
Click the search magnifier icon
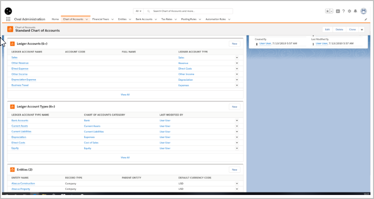point(149,11)
